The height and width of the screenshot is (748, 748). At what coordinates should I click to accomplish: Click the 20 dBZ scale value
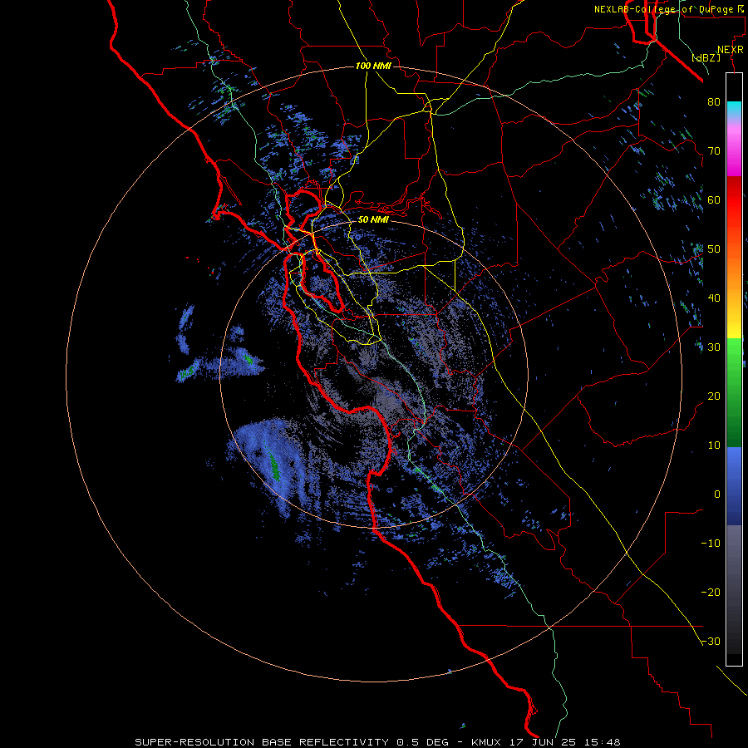tap(714, 396)
